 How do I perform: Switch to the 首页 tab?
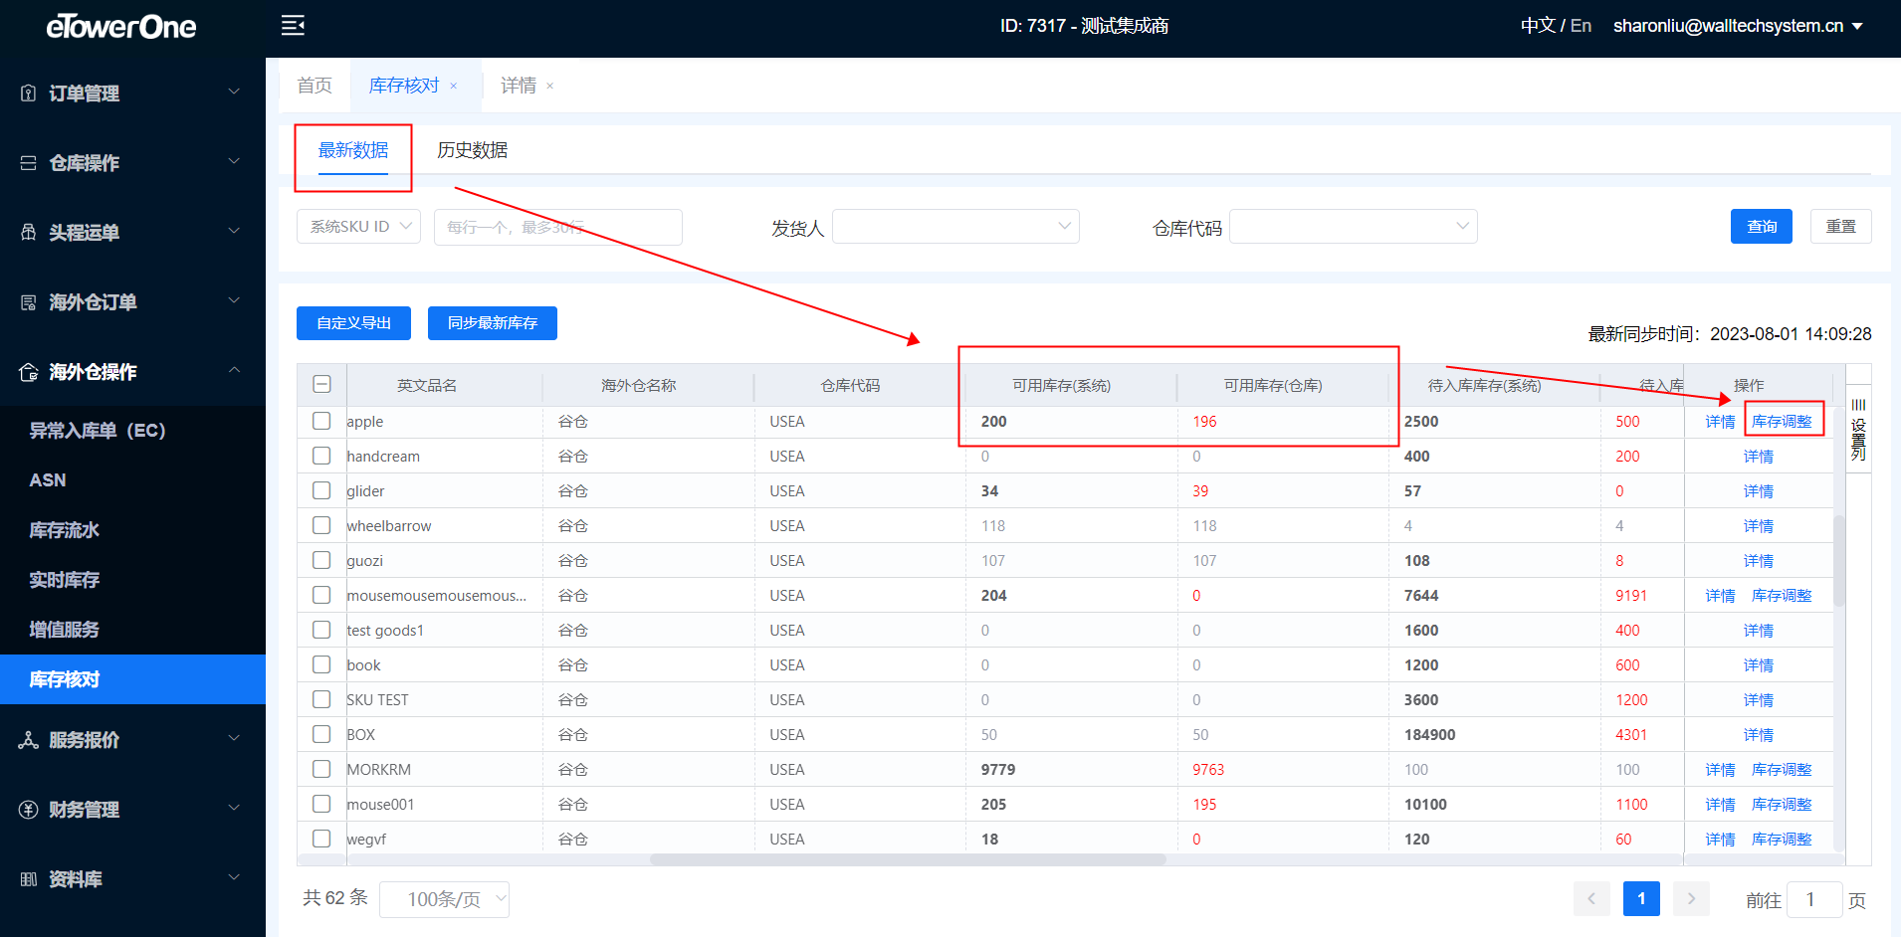click(315, 86)
